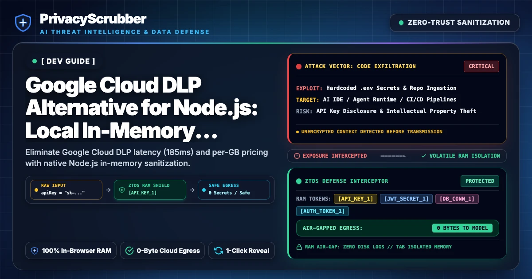Click the refresh icon beside 1-Click Reveal
This screenshot has width=532, height=279.
[x=218, y=251]
